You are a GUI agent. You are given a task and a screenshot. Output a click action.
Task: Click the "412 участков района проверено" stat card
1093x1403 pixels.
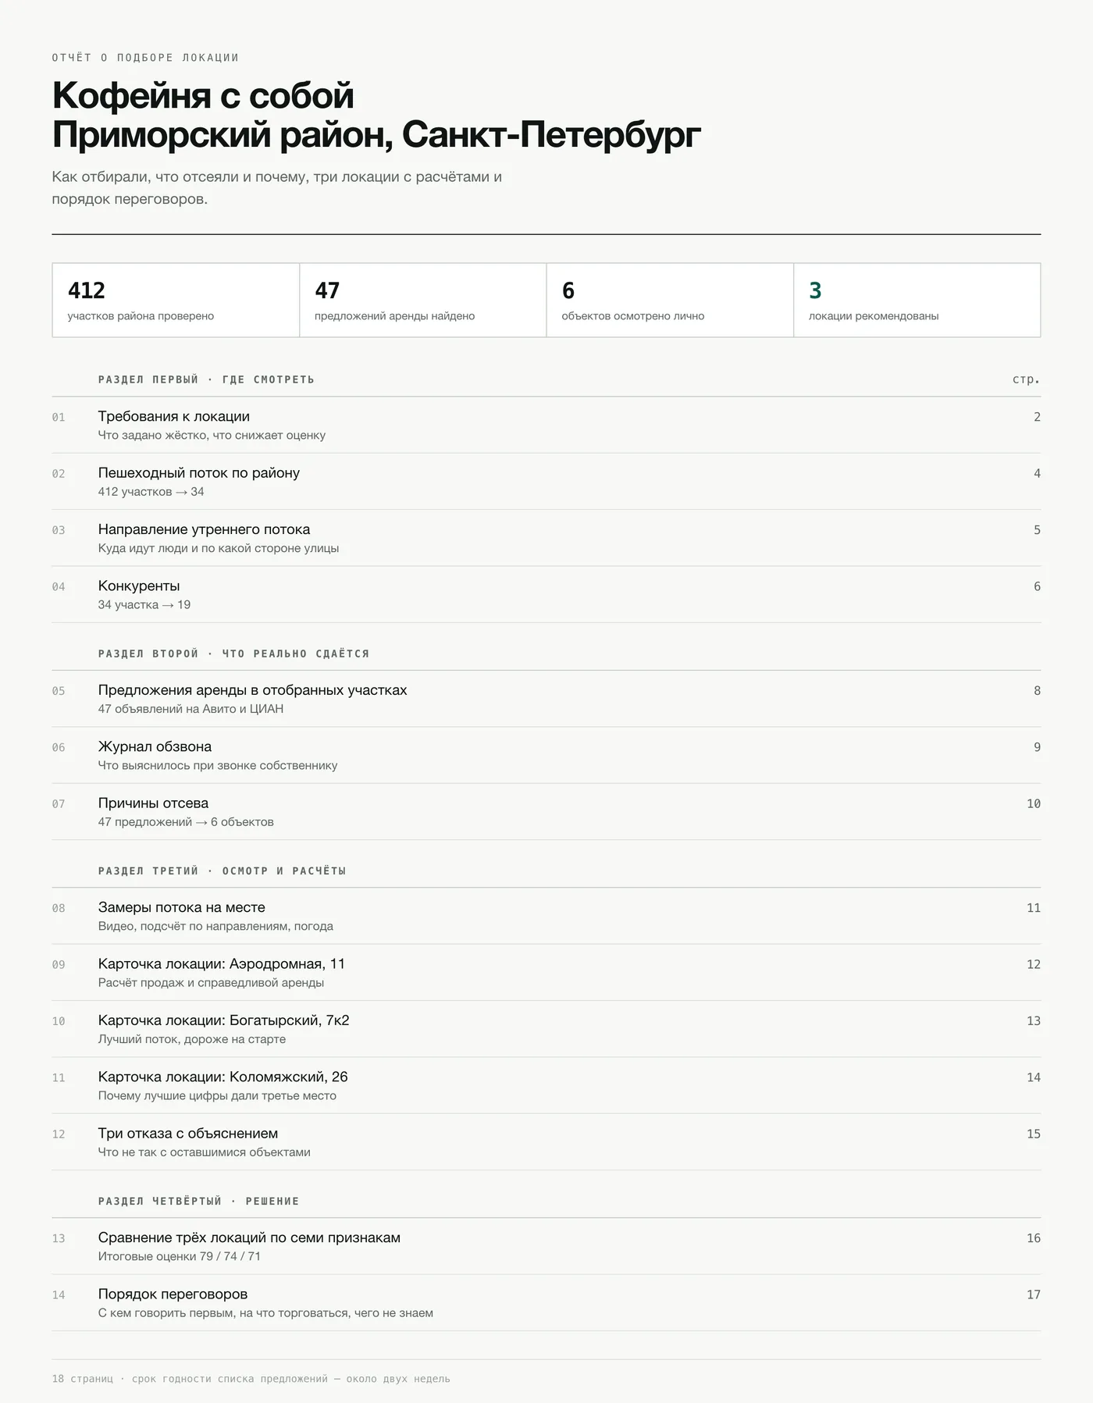(x=176, y=300)
